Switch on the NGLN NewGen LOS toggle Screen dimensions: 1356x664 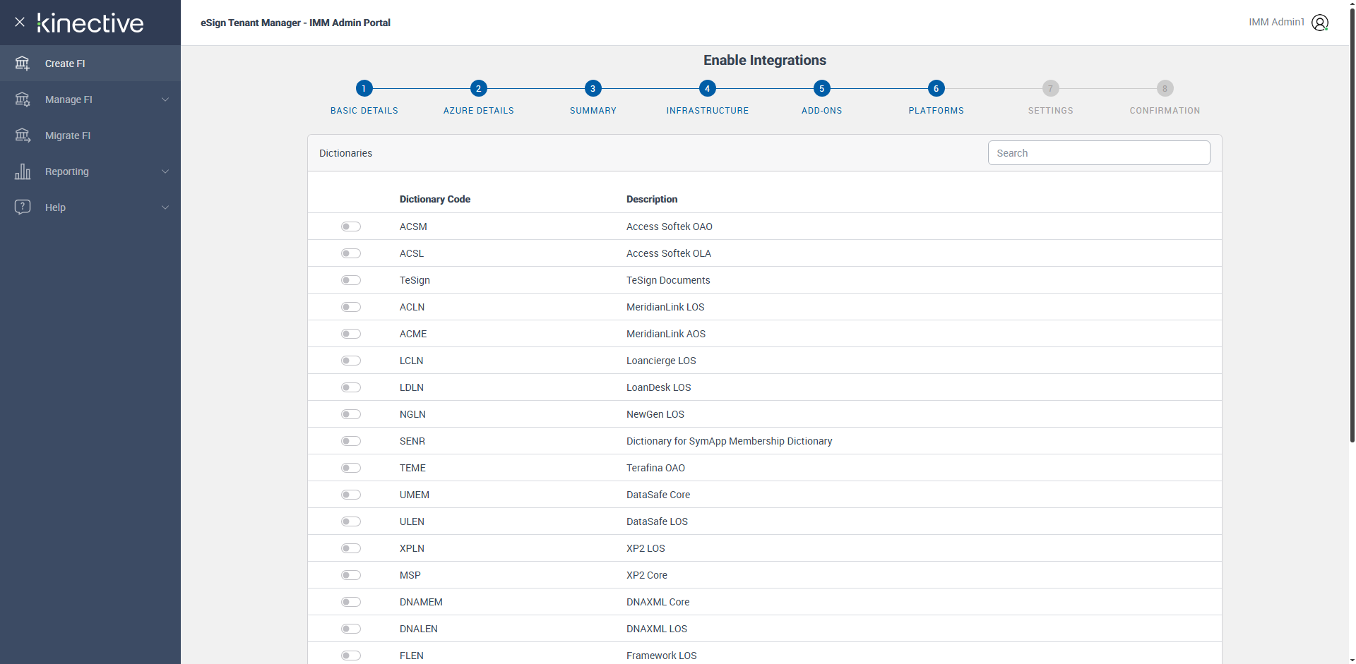[x=351, y=414]
